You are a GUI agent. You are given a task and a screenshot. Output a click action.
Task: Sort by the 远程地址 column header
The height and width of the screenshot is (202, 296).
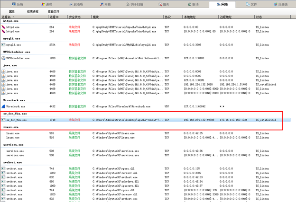(236, 17)
